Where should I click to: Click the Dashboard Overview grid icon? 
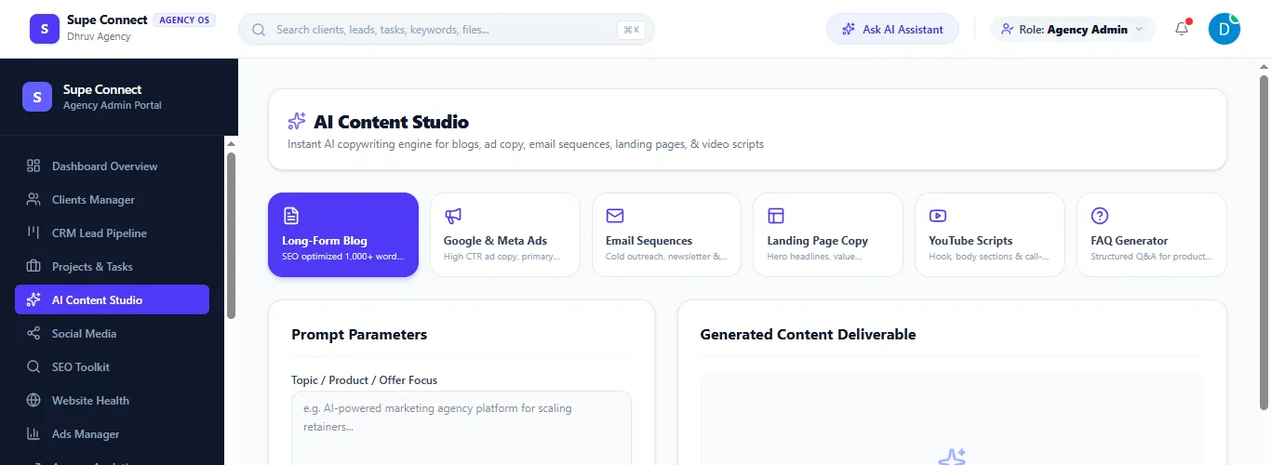tap(33, 166)
